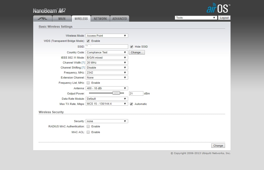Open the Channel Shifting dropdown
The width and height of the screenshot is (264, 170).
click(x=107, y=68)
